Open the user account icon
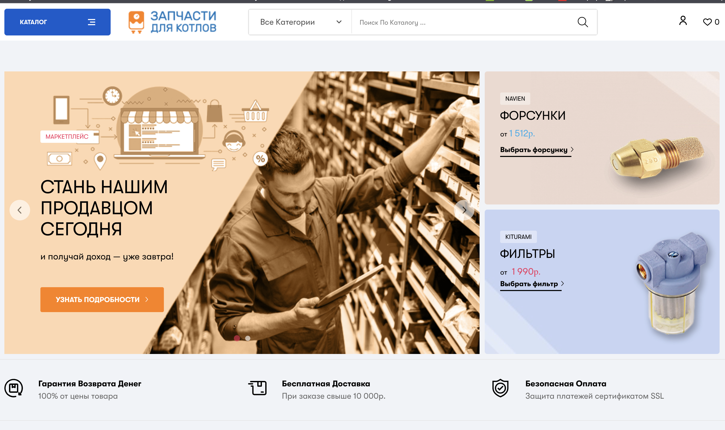Image resolution: width=725 pixels, height=430 pixels. point(683,21)
